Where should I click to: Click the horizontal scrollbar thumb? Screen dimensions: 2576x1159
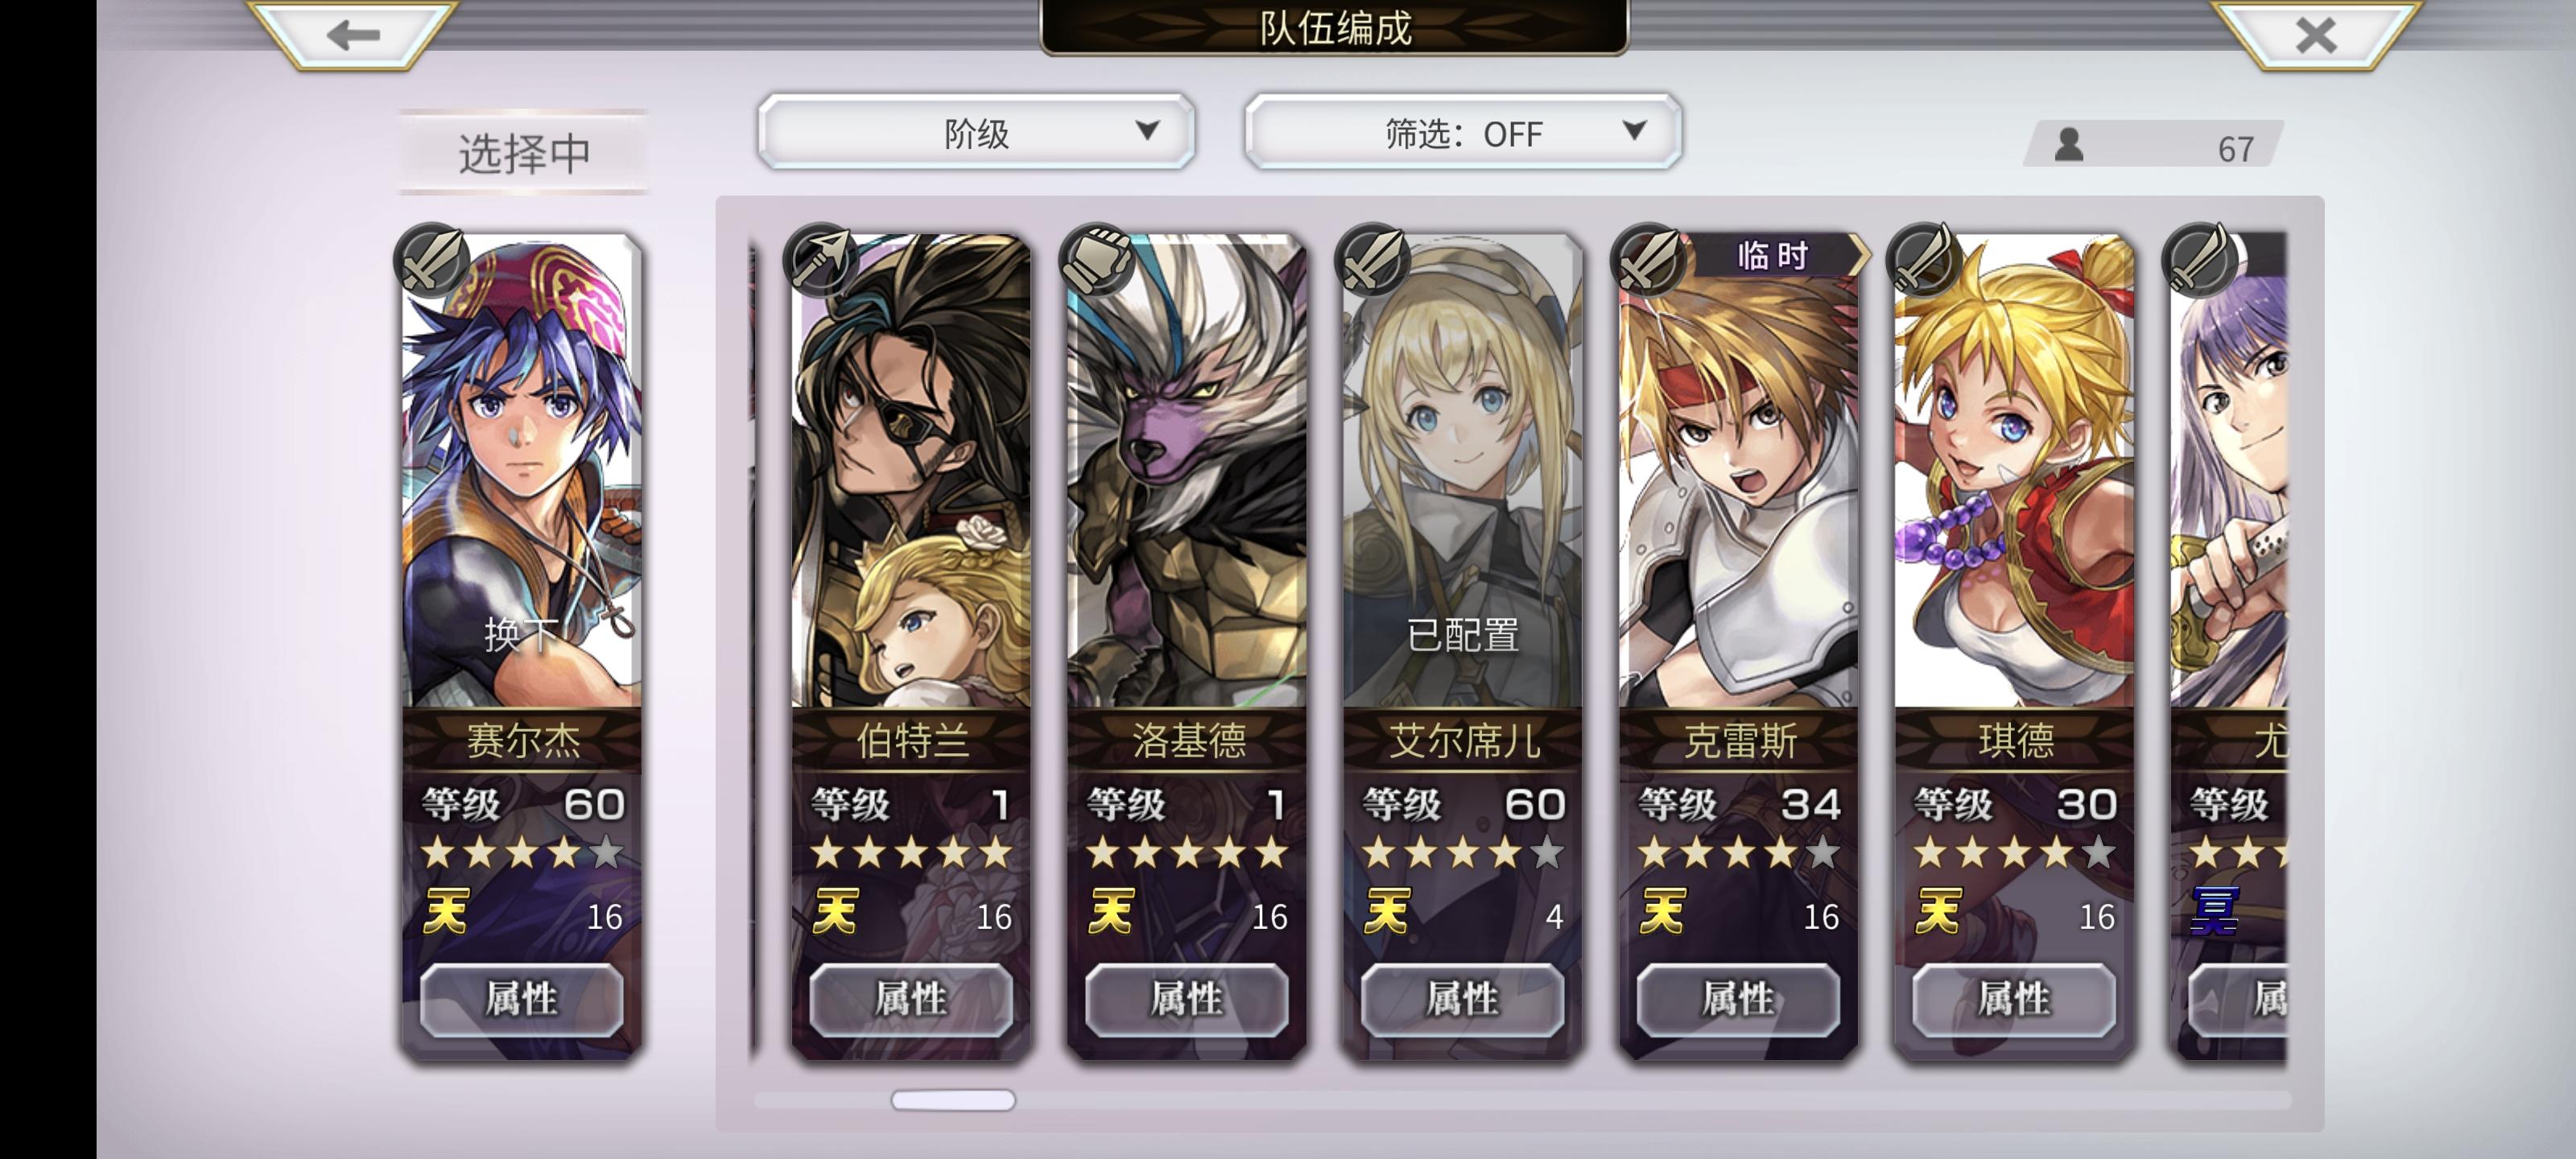953,1100
